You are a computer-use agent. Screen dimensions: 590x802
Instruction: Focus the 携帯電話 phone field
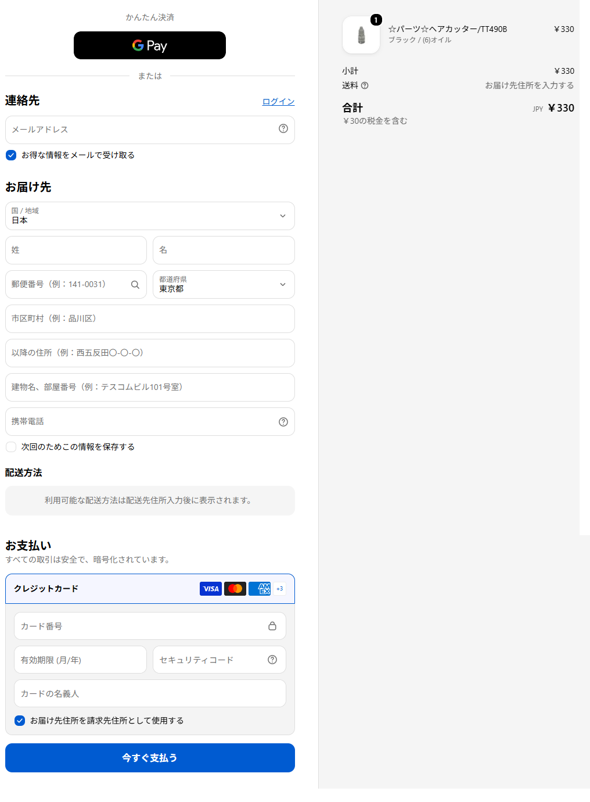(150, 422)
